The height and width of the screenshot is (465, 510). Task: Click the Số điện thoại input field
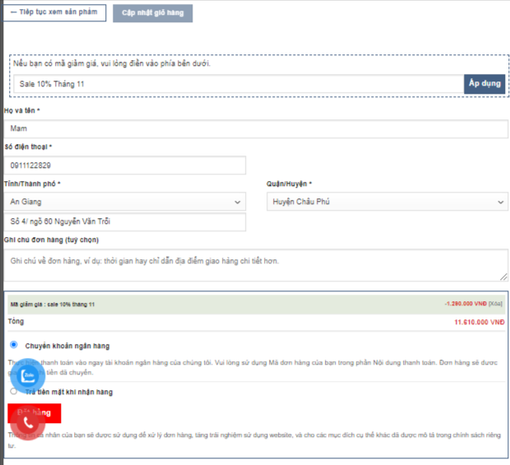click(x=125, y=165)
